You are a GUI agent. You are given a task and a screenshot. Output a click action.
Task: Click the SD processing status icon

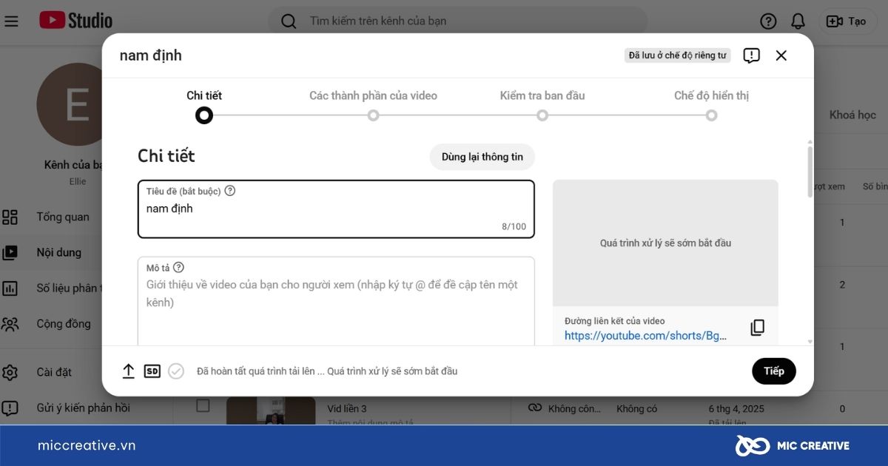point(152,371)
